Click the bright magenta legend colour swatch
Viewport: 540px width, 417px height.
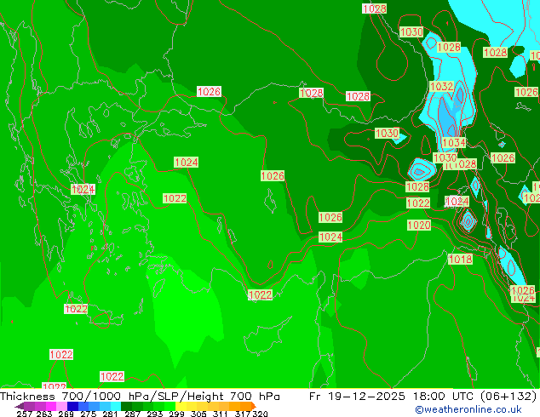coord(51,406)
